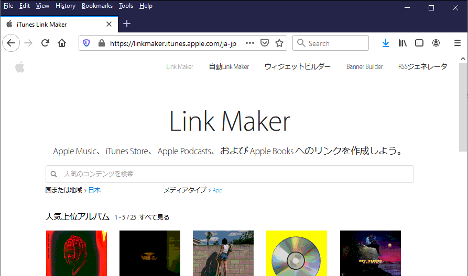Viewport: 468px width, 276px height.
Task: Click the 人気上位アルバム heading
Action: pos(78,217)
